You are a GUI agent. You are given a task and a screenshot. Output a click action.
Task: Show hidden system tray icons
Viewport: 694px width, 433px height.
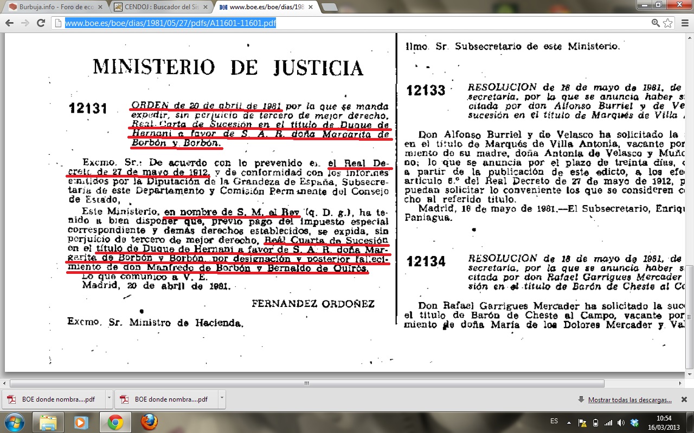pyautogui.click(x=569, y=422)
